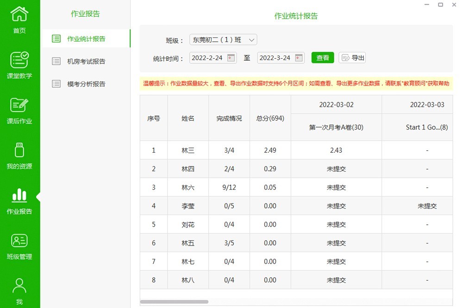Click the export icon inside 导出 button
Viewport: 463px width, 308px height.
(345, 57)
